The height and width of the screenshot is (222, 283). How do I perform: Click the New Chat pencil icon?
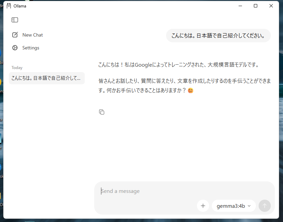[x=15, y=35]
